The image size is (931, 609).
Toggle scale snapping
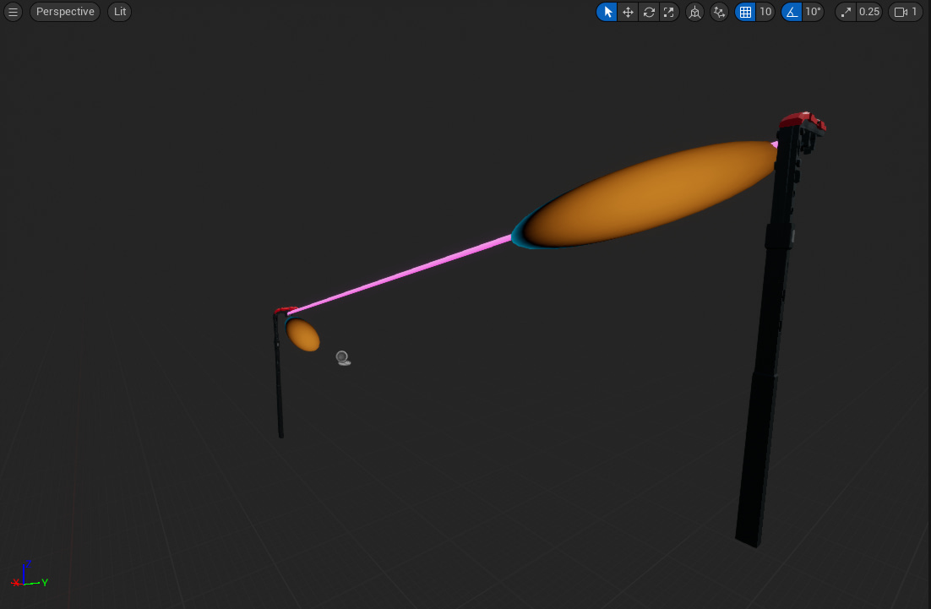point(847,12)
